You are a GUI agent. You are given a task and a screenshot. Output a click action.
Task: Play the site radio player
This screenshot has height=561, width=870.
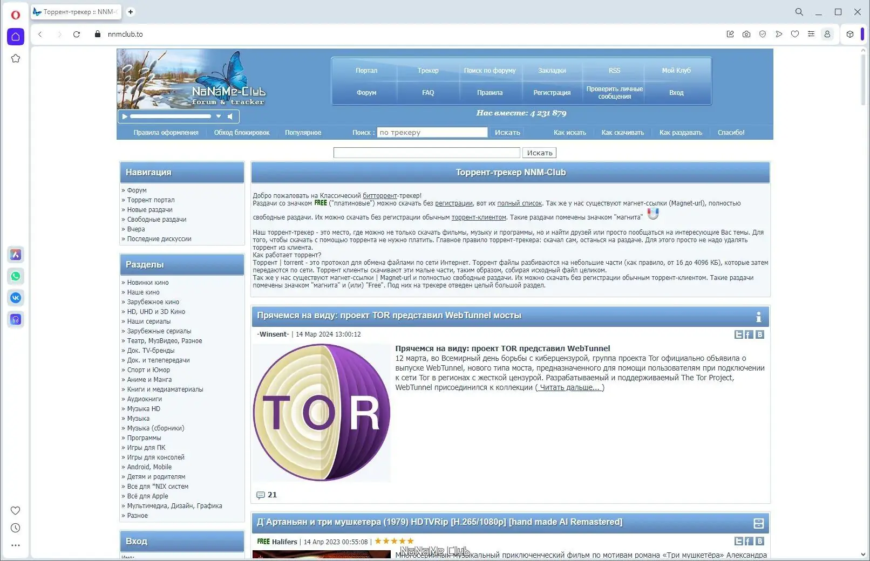click(x=125, y=116)
